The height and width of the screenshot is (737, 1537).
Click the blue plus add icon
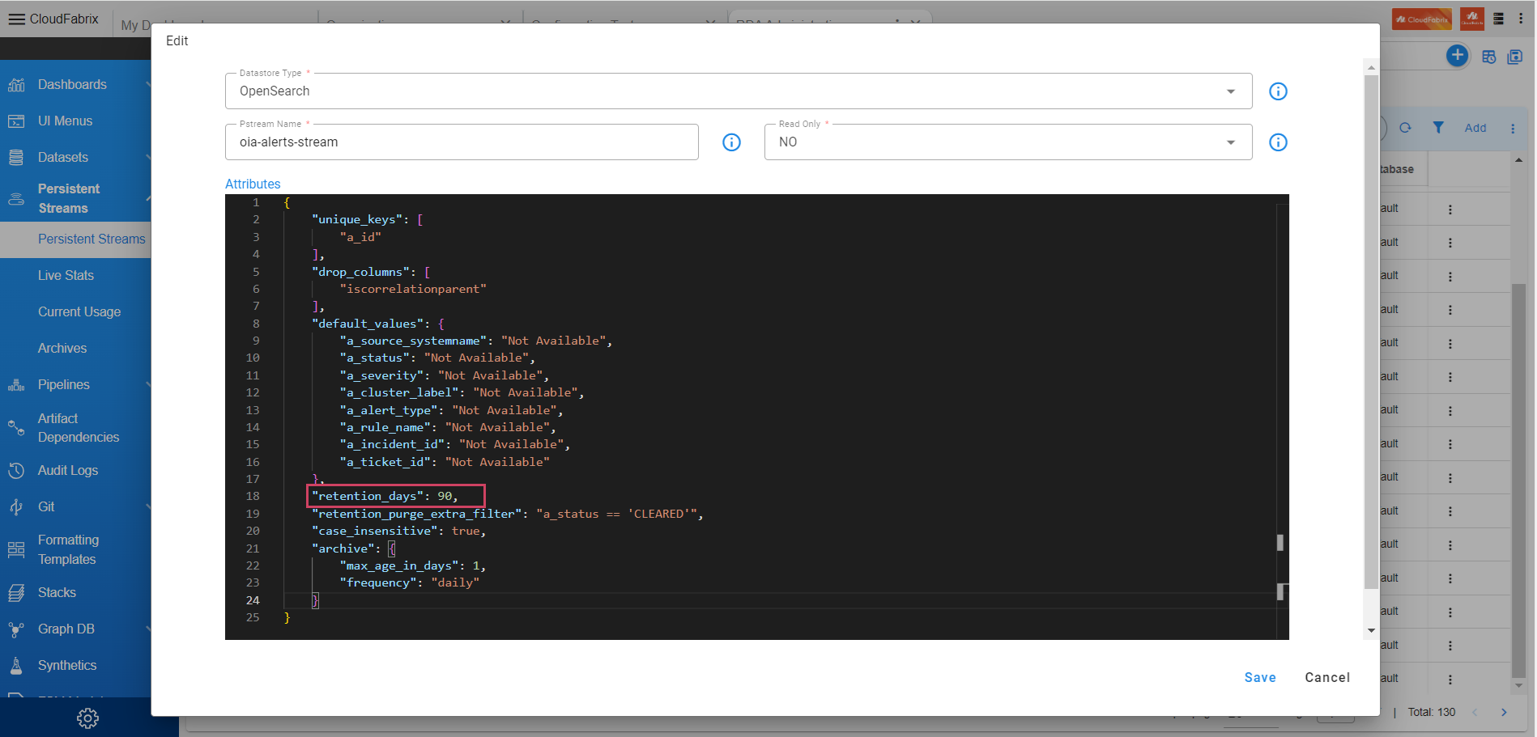(1457, 55)
